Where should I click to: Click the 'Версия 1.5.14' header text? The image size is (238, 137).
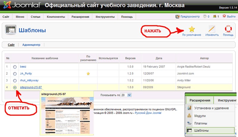228,8
